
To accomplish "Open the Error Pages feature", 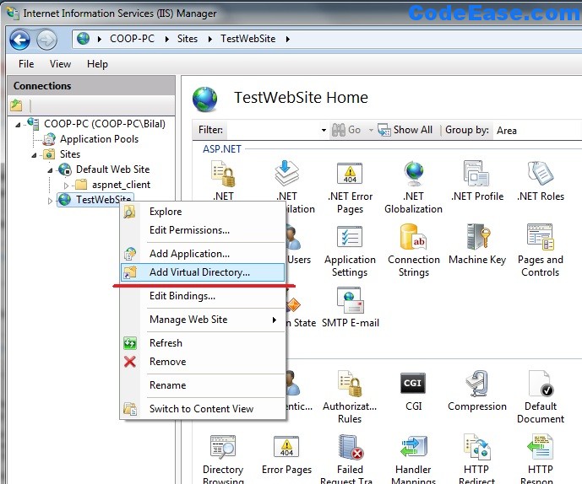I will [x=286, y=455].
